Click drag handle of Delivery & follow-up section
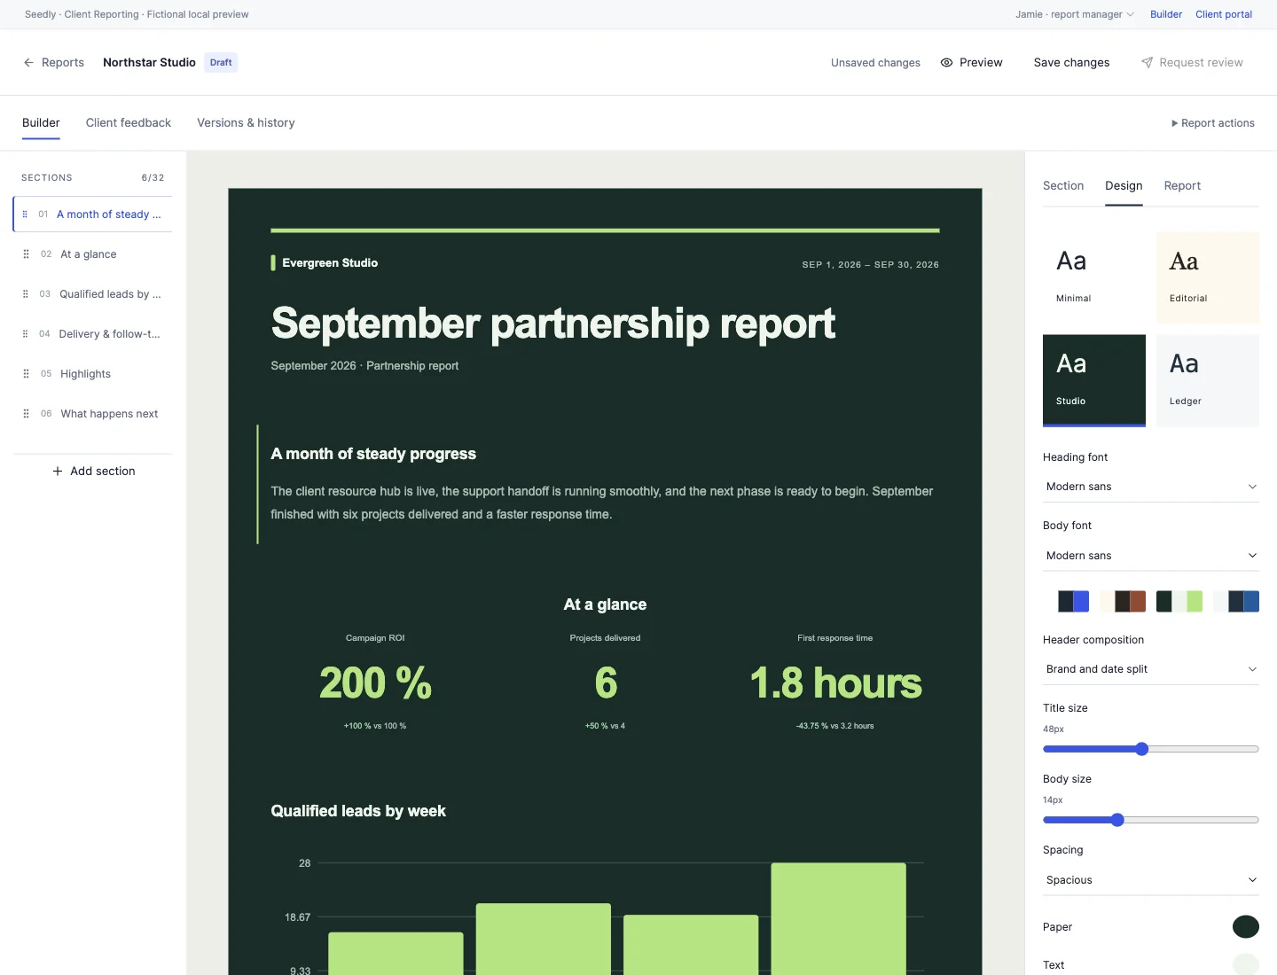 pos(26,334)
